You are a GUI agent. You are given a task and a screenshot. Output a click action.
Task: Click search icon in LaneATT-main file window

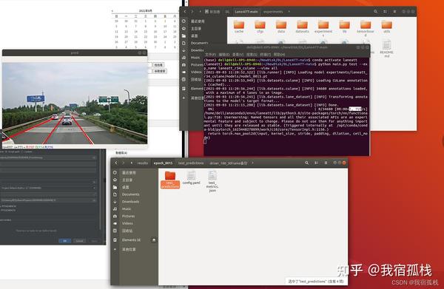point(375,12)
